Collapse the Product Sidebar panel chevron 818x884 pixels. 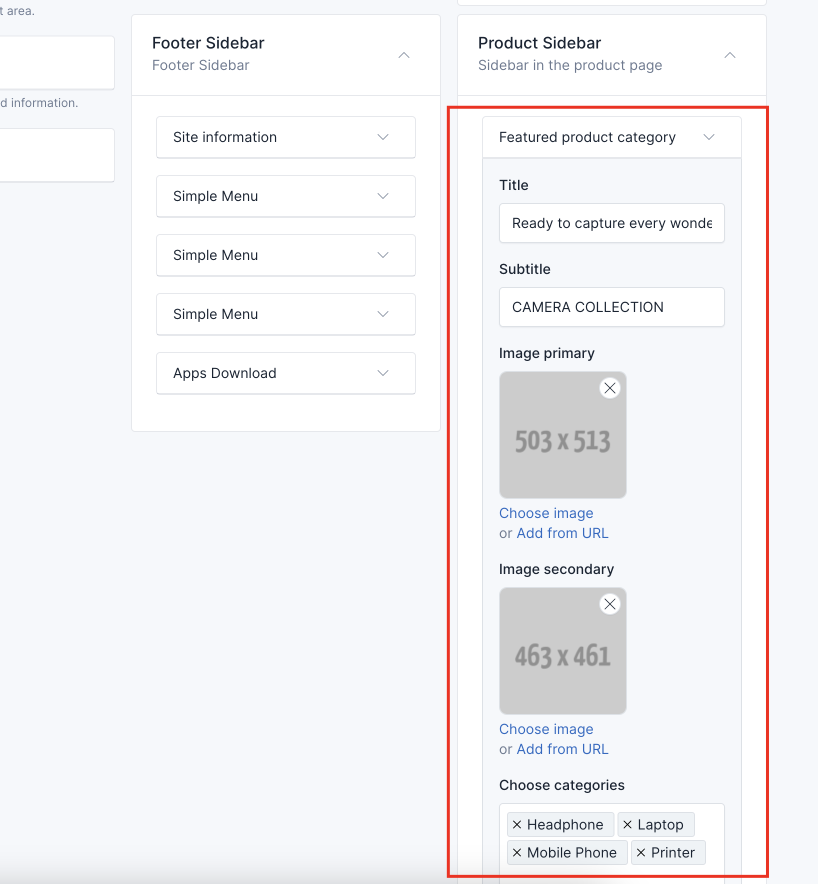(x=730, y=55)
